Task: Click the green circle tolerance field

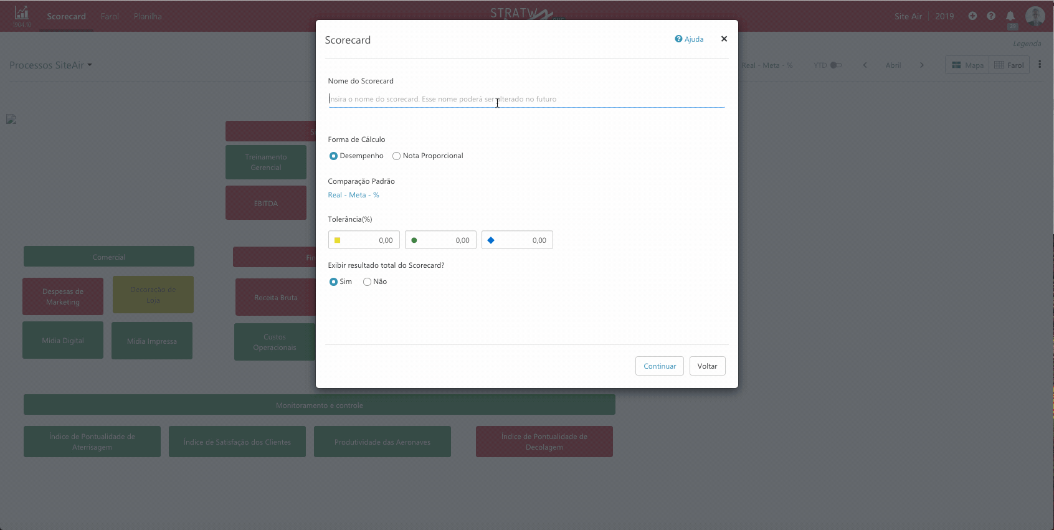Action: click(440, 240)
